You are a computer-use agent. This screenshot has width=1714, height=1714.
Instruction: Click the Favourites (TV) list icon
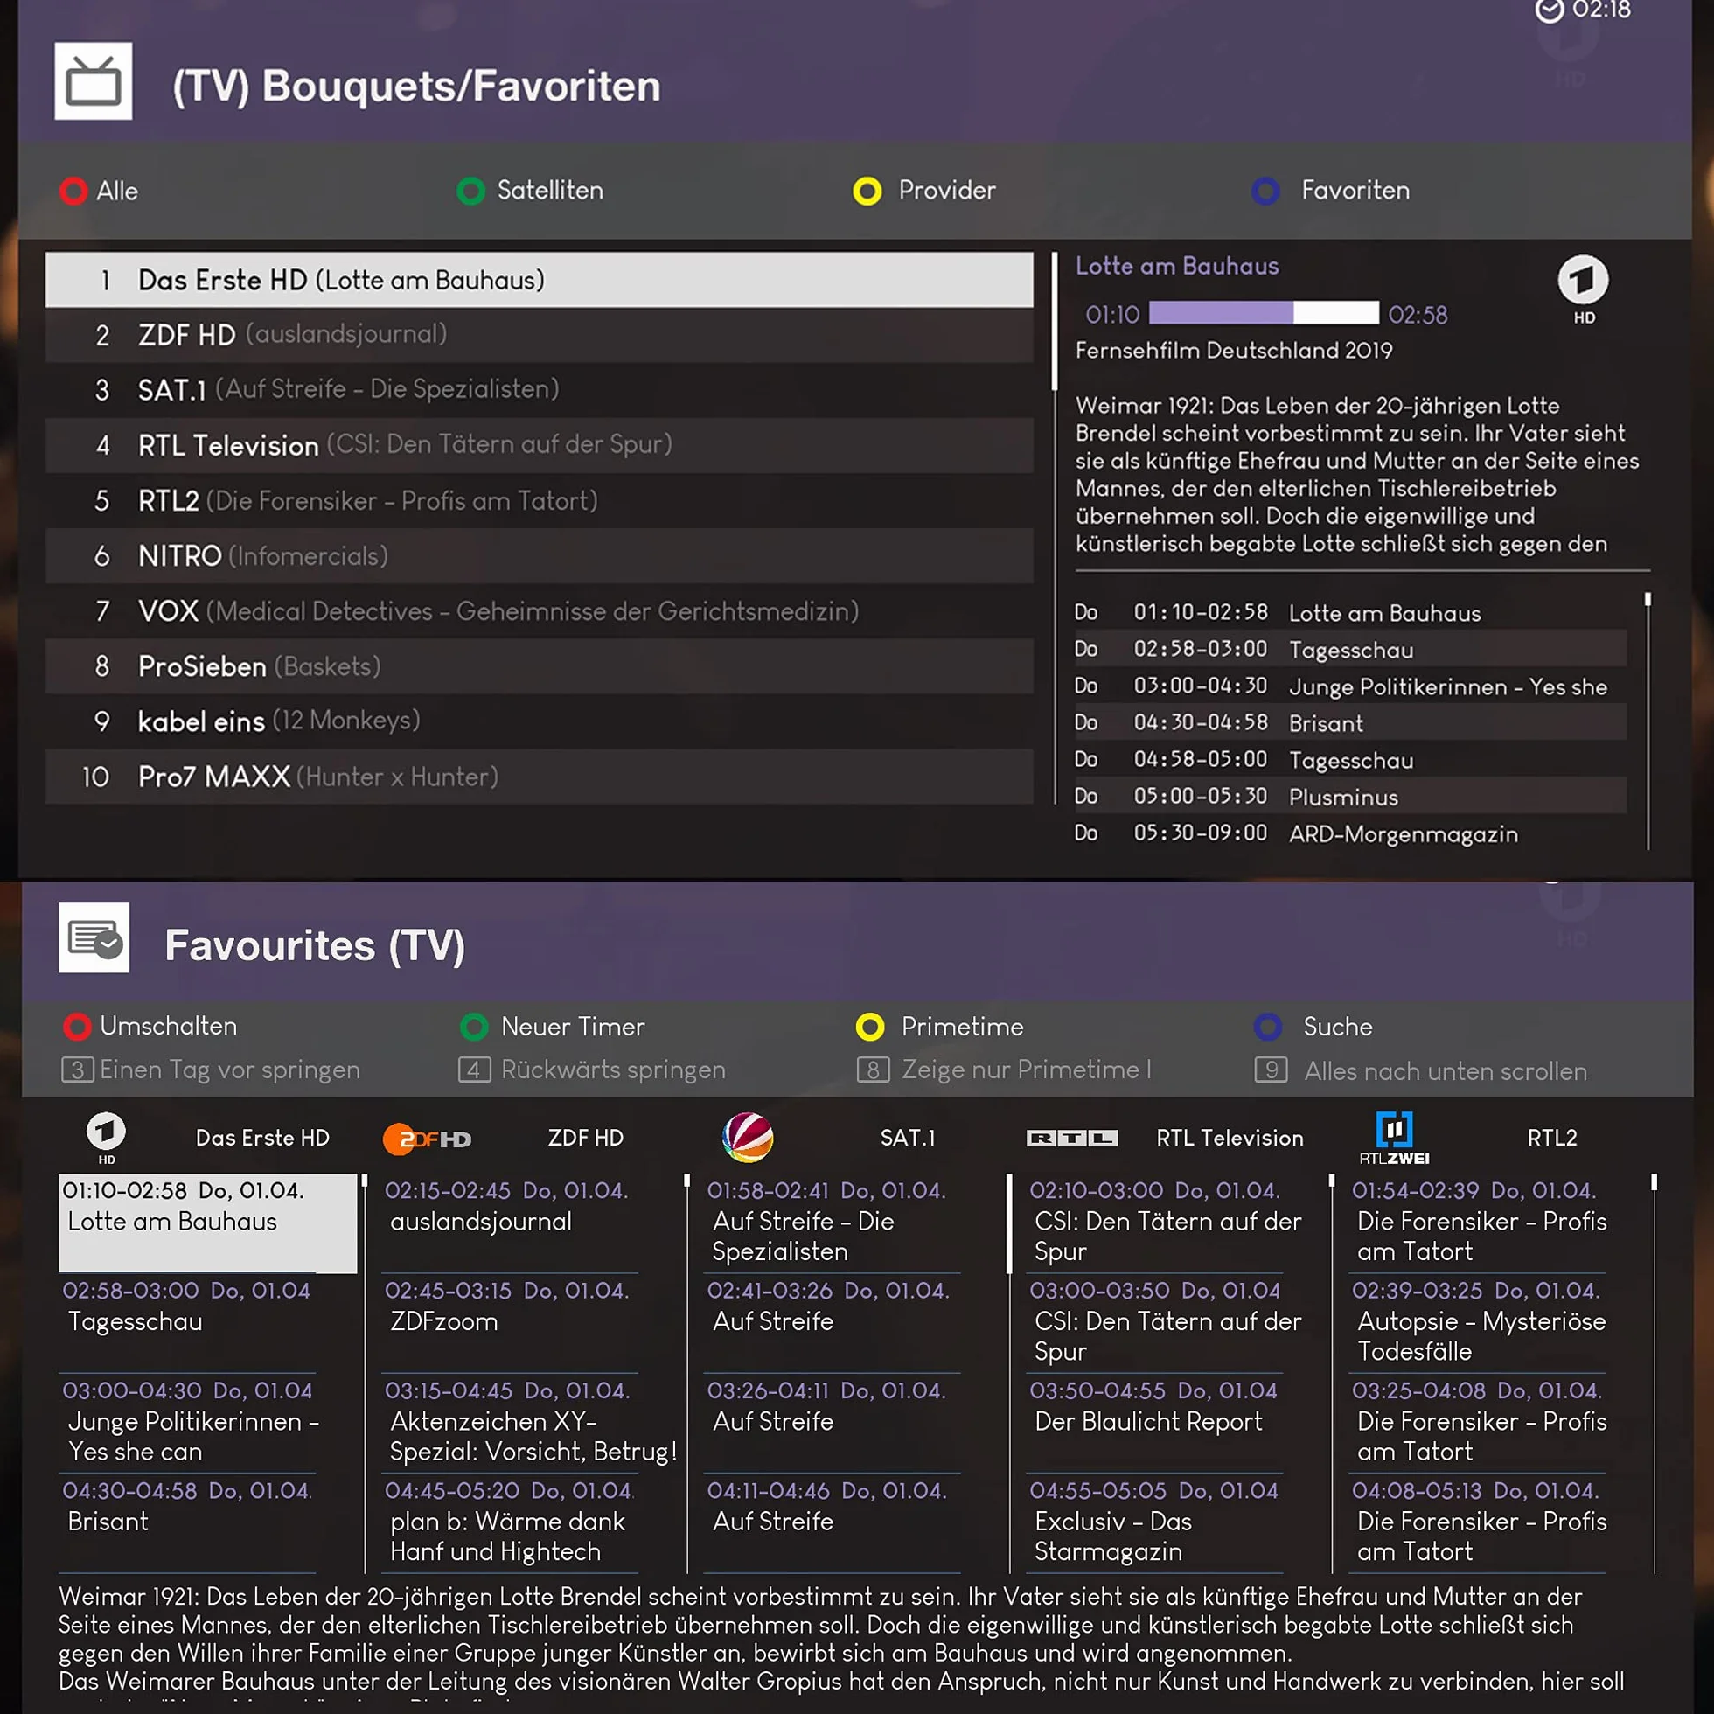pos(94,937)
